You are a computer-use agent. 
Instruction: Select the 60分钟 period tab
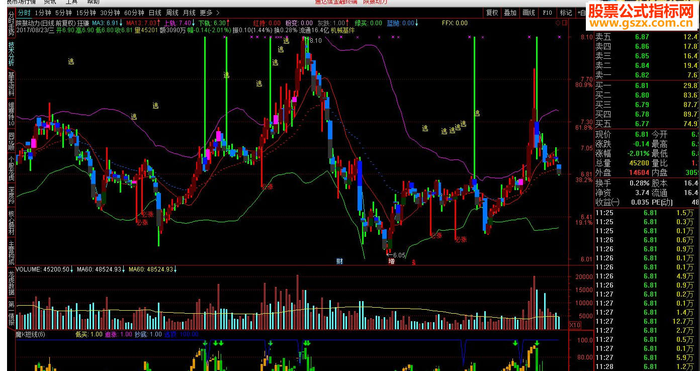coord(134,13)
